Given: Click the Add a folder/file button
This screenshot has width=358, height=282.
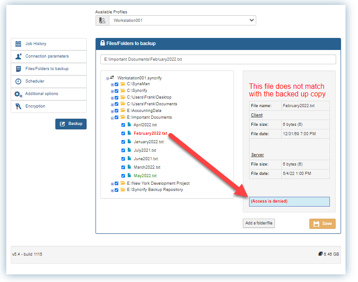Looking at the screenshot, I should coord(259,224).
